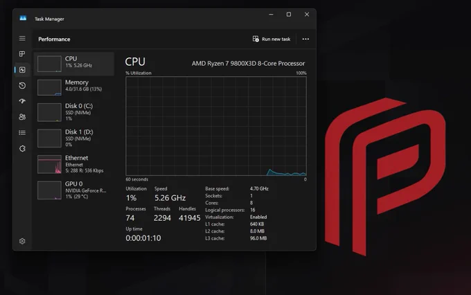Select Disk 1 (D:) performance item
The width and height of the screenshot is (471, 295).
(74, 138)
